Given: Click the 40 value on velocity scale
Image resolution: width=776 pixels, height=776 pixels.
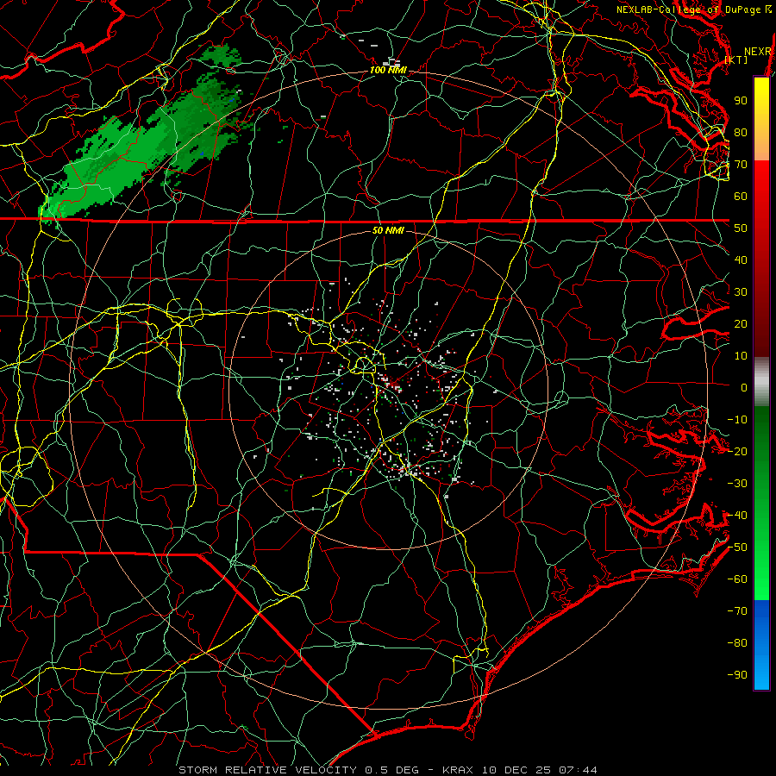Looking at the screenshot, I should (x=741, y=260).
